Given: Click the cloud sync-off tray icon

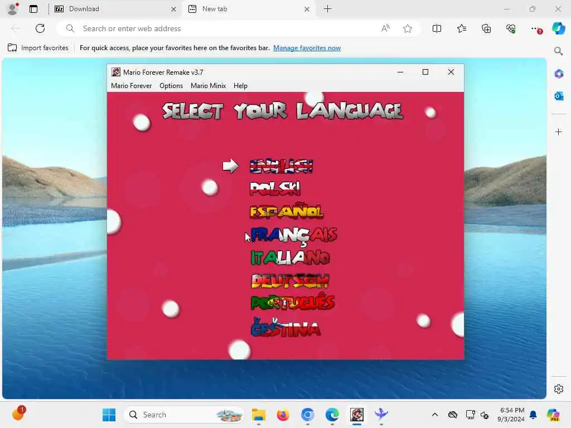Looking at the screenshot, I should click(x=453, y=415).
